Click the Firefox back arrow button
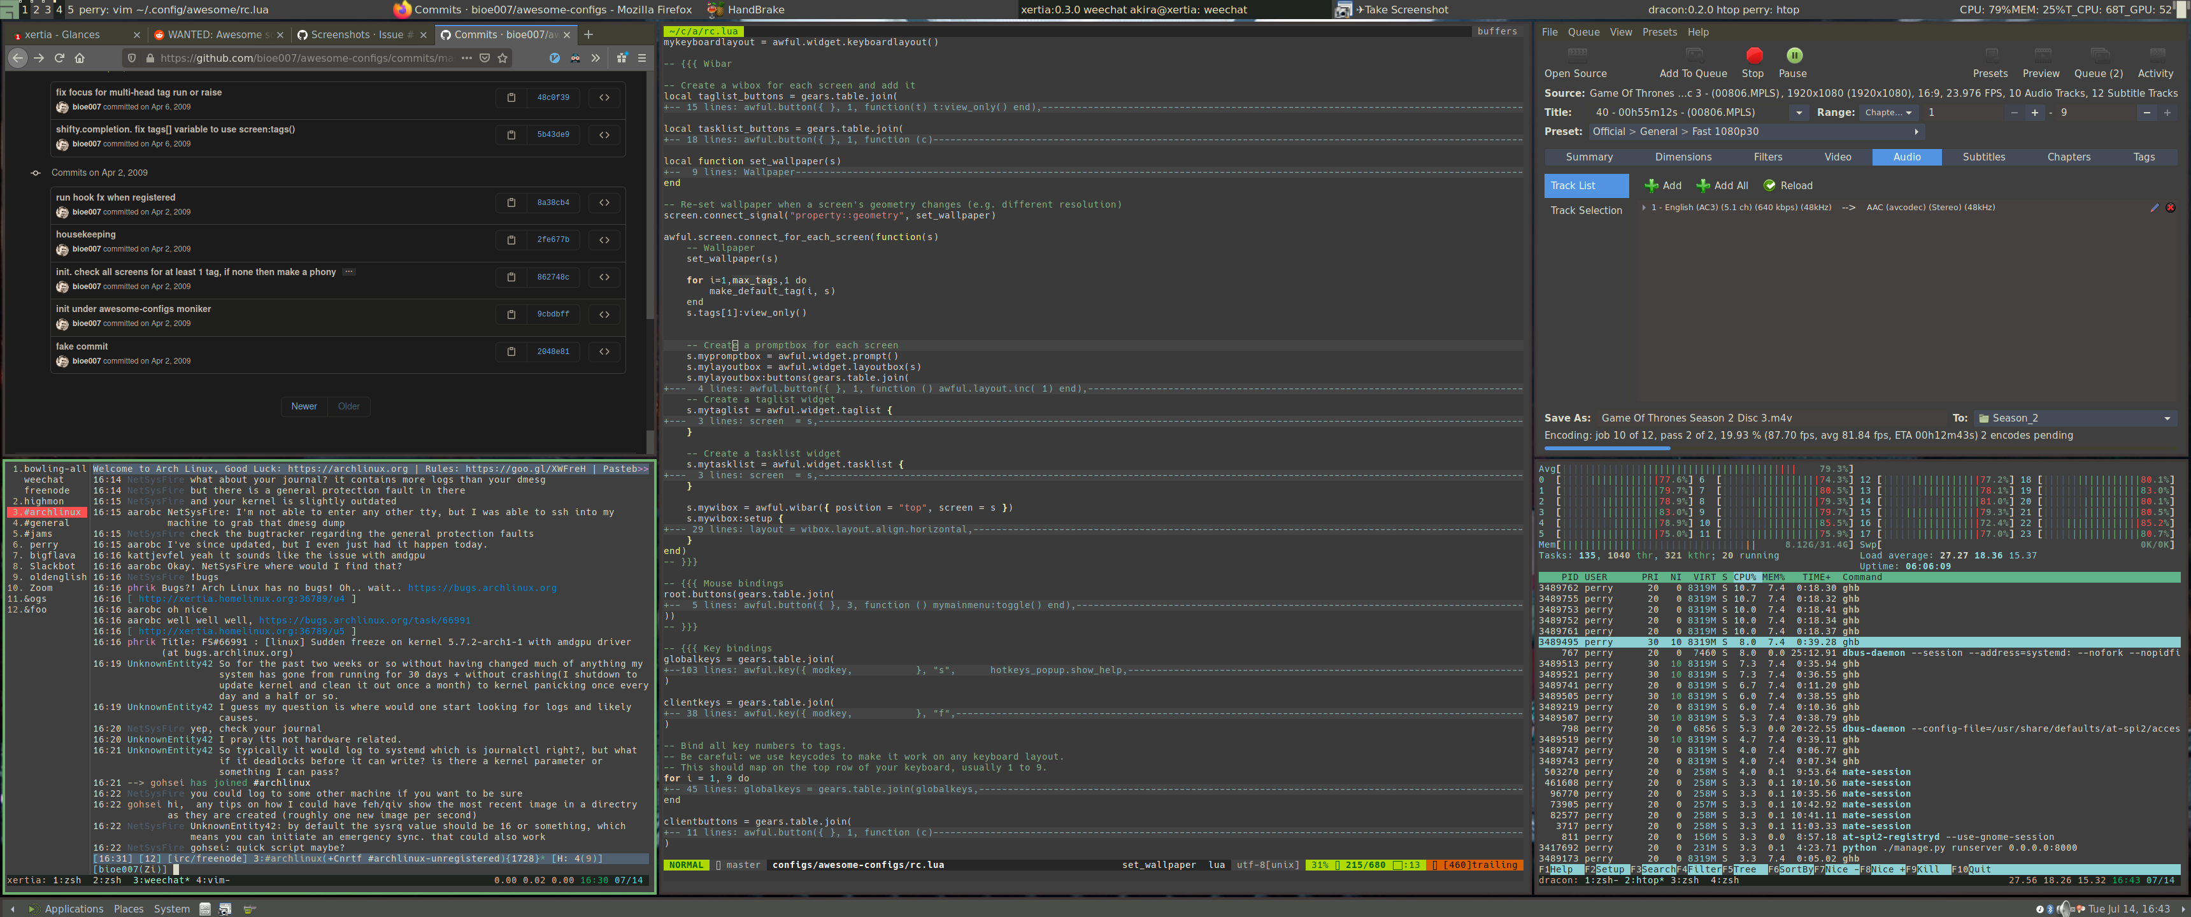 tap(18, 58)
